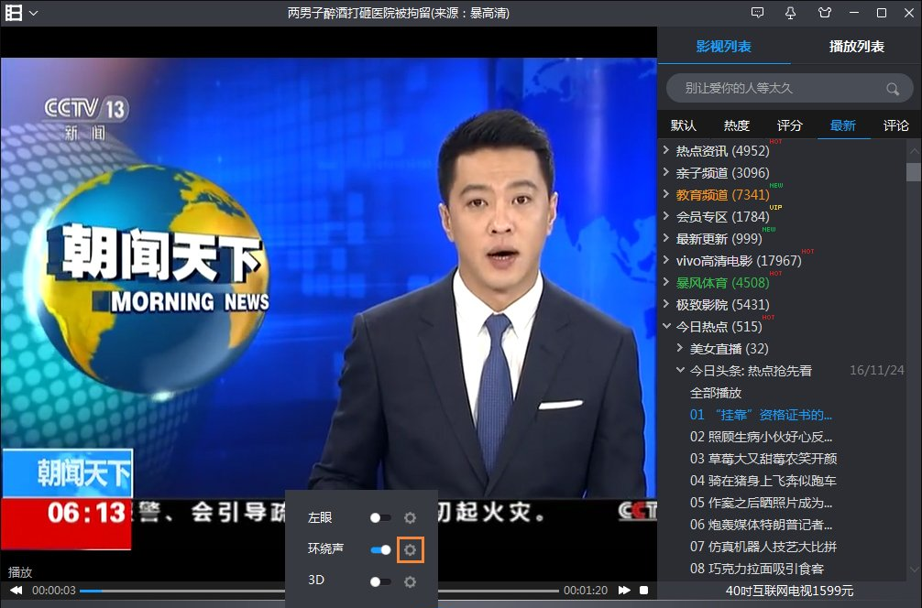Image resolution: width=922 pixels, height=608 pixels.
Task: Skip to next video with the forward button
Action: 624,591
